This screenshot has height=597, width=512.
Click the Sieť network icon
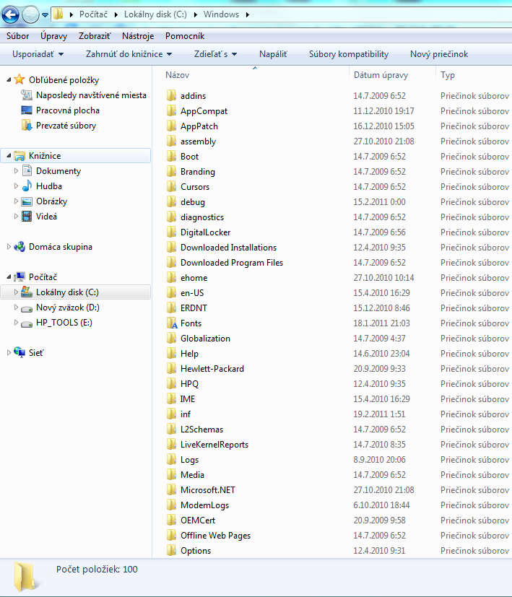click(19, 352)
